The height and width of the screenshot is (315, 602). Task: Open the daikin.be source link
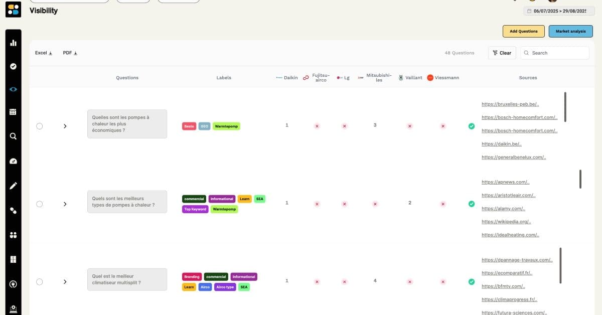[502, 144]
